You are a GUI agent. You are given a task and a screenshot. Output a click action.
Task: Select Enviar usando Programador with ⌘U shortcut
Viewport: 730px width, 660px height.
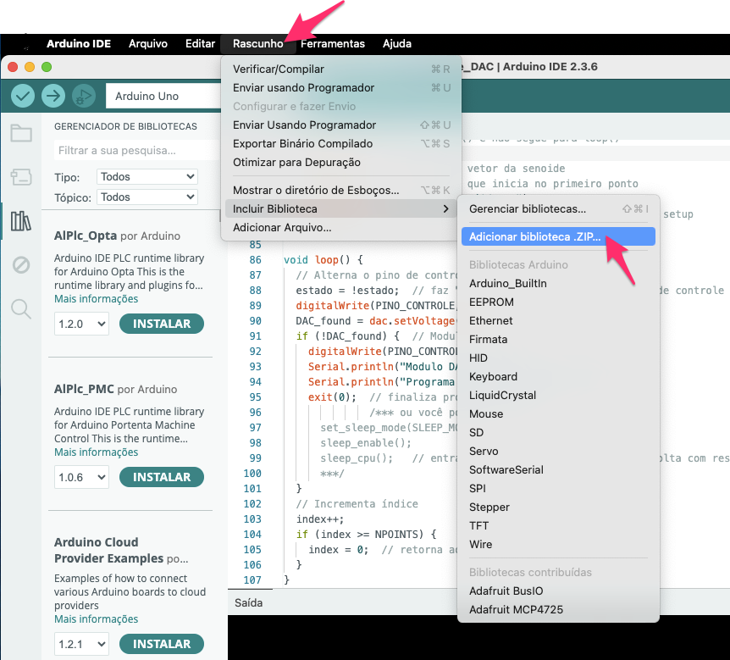pos(341,87)
